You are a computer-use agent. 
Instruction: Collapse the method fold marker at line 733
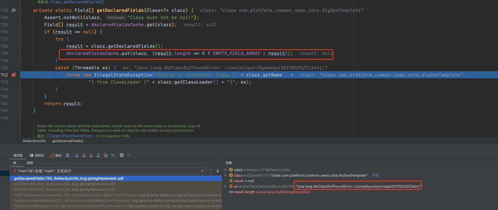20,10
